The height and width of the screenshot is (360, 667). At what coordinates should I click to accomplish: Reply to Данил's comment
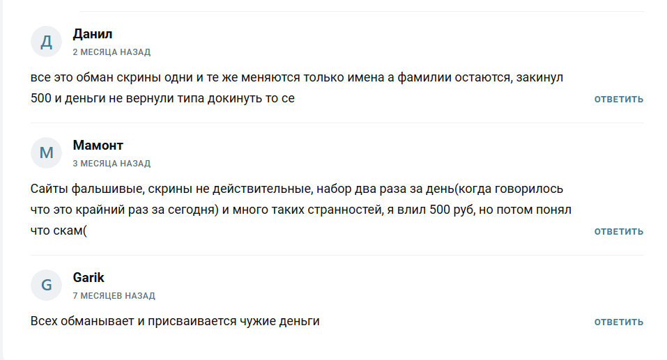tap(618, 100)
